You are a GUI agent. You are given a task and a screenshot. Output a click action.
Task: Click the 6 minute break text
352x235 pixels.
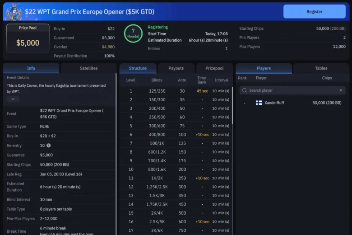click(x=53, y=228)
